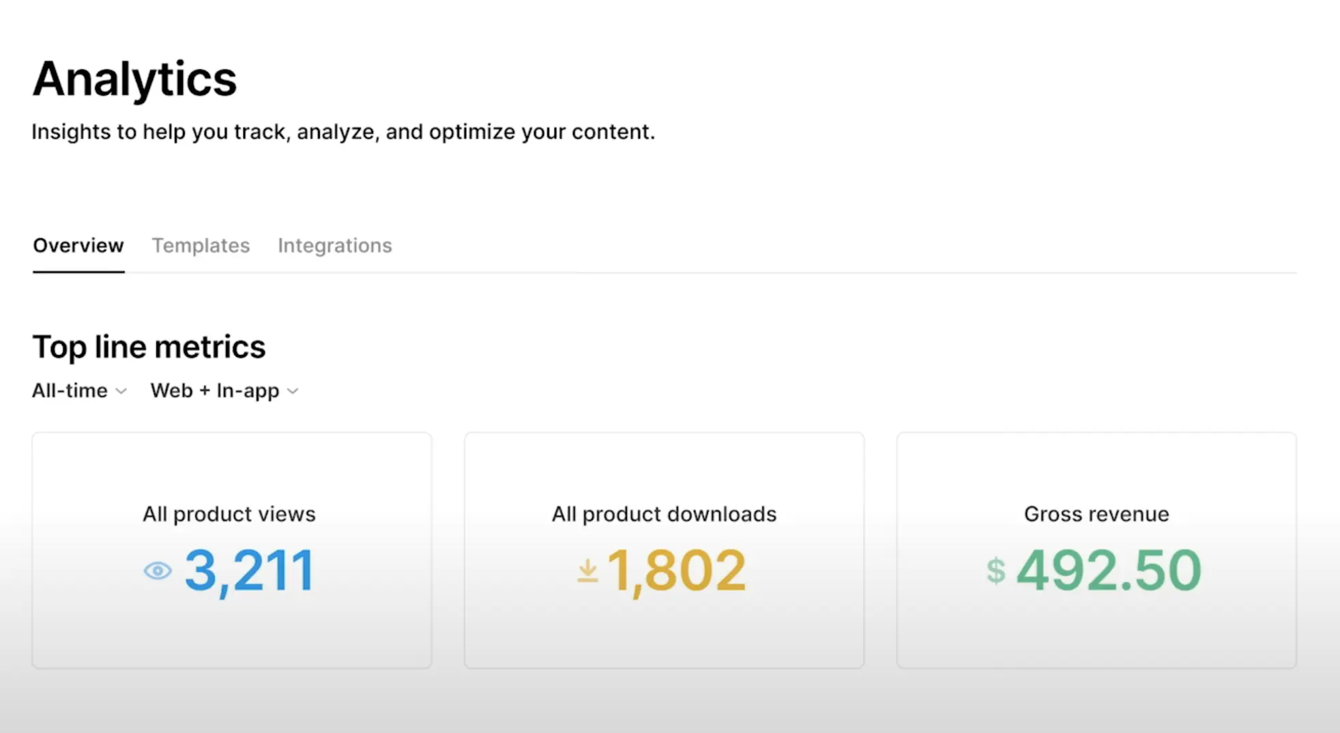Click the 492.50 gross revenue figure

[x=1109, y=571]
